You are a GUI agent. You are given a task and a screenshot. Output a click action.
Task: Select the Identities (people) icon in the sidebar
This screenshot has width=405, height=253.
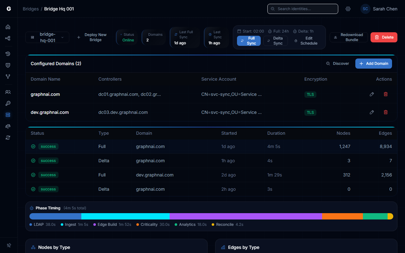8,92
